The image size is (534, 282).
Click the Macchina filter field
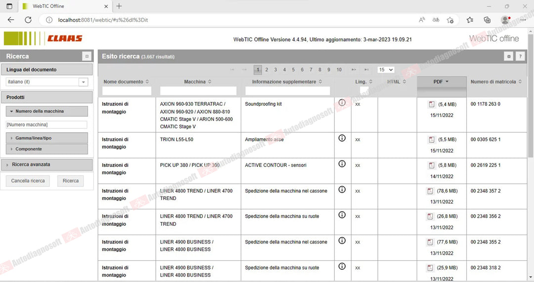point(198,91)
